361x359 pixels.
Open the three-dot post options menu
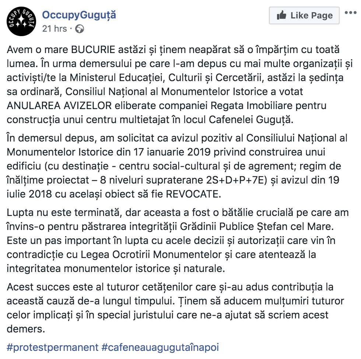click(351, 13)
